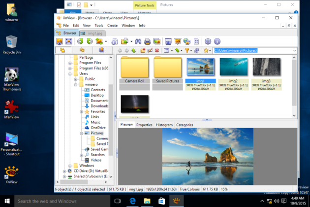Click the Windows Start button
The image size is (310, 207).
[x=7, y=201]
